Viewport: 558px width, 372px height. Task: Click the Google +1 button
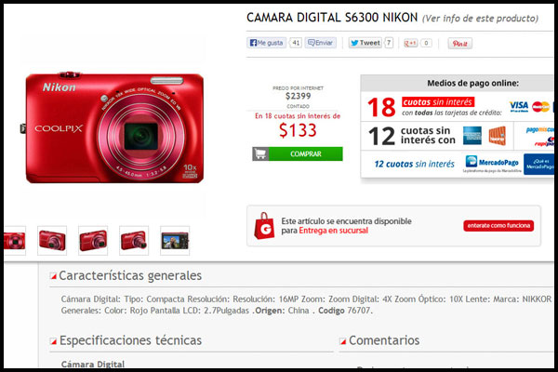tap(410, 43)
